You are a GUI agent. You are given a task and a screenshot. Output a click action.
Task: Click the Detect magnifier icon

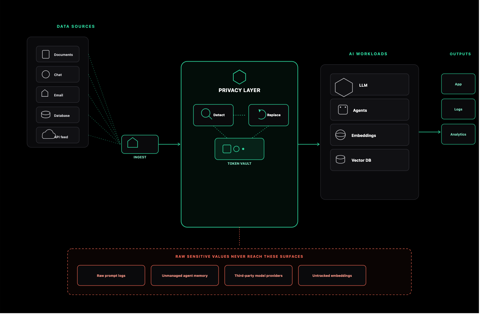[206, 113]
